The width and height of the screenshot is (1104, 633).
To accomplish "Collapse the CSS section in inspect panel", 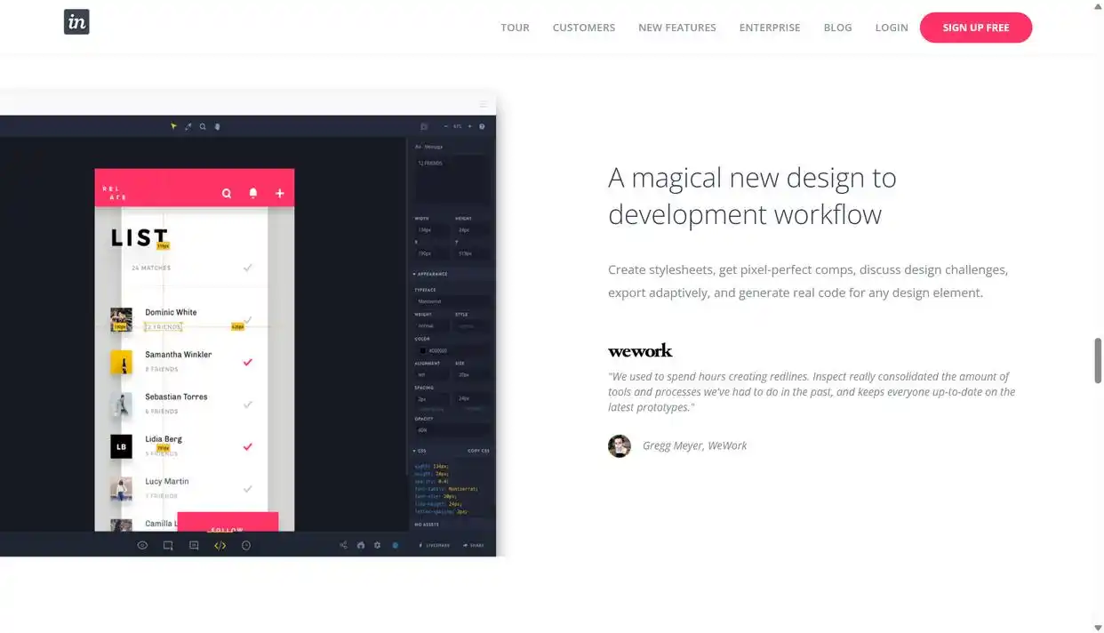I will (420, 451).
